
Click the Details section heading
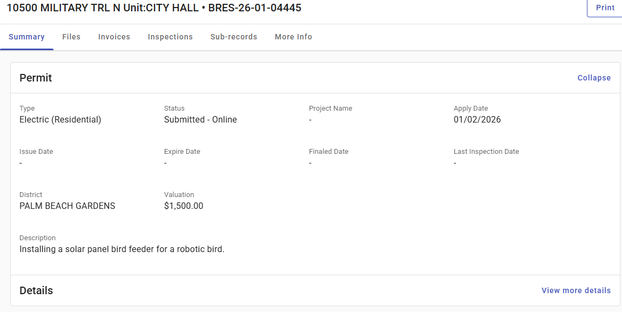click(x=36, y=290)
